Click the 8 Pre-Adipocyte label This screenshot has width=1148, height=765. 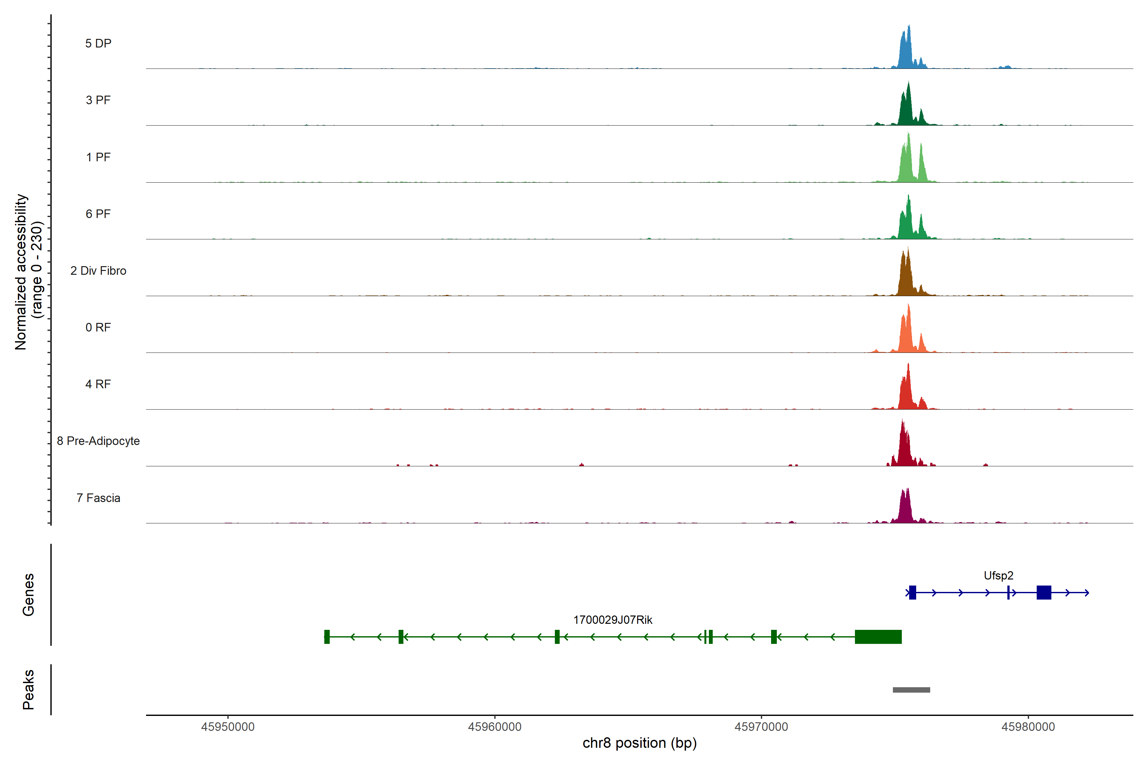(x=98, y=441)
